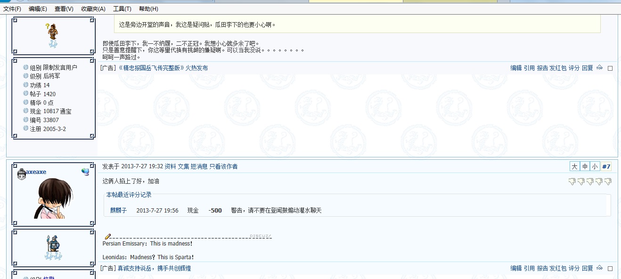Click axeaxe's cartoon girl avatar
The image size is (621, 279).
pyautogui.click(x=53, y=198)
